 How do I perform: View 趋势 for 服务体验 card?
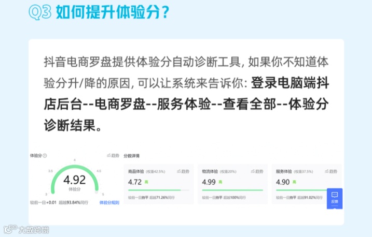(331, 171)
